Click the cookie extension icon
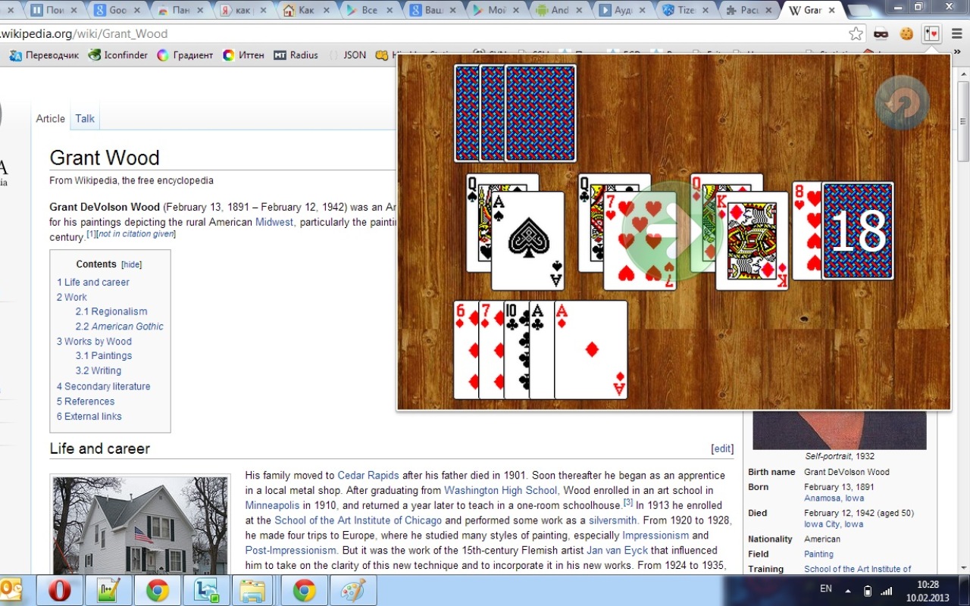970x606 pixels. point(906,33)
